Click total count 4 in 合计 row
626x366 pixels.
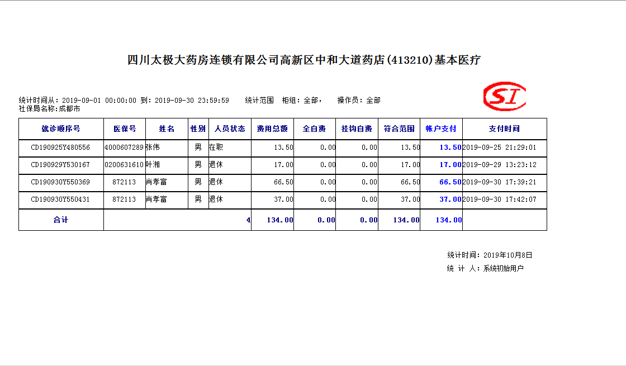pos(249,220)
